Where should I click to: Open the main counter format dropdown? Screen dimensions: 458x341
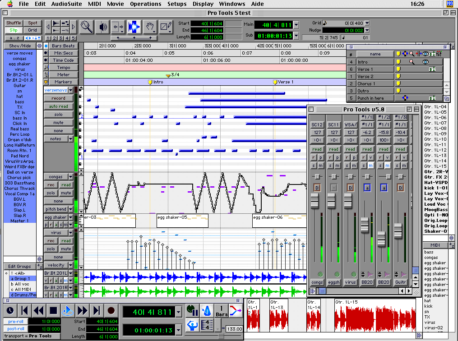296,25
